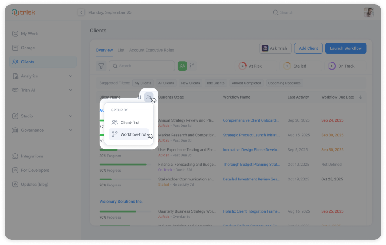The image size is (386, 245).
Task: Switch to the List tab
Action: tap(121, 50)
